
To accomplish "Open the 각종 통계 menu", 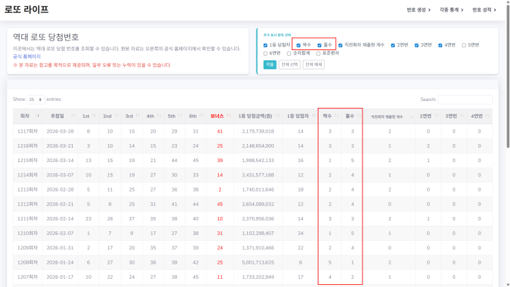I will [x=451, y=10].
